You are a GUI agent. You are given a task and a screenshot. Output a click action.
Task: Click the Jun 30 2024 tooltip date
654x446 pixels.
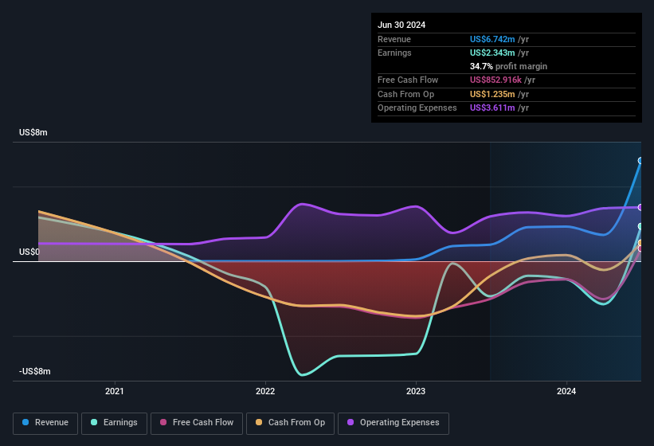pos(401,25)
